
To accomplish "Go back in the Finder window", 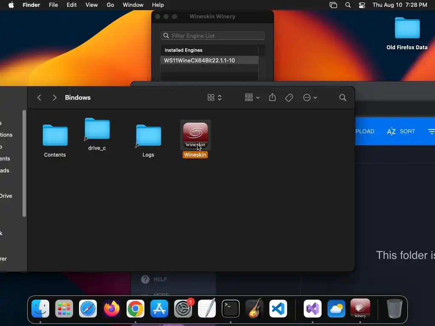I will 39,98.
